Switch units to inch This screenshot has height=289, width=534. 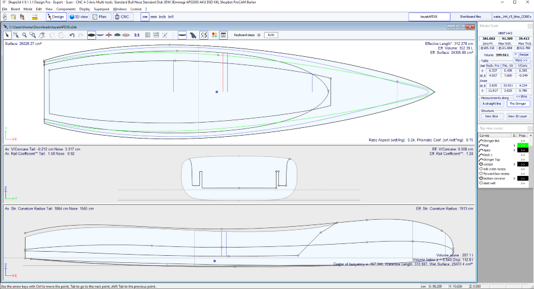click(x=162, y=17)
